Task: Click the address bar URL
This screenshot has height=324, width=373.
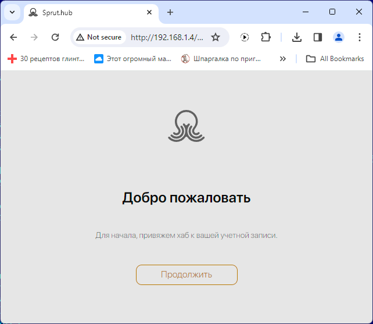Action: [x=167, y=37]
